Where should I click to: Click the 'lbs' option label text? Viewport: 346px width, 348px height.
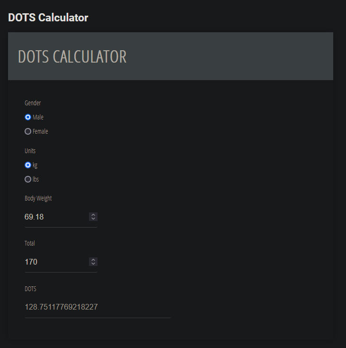click(x=36, y=179)
